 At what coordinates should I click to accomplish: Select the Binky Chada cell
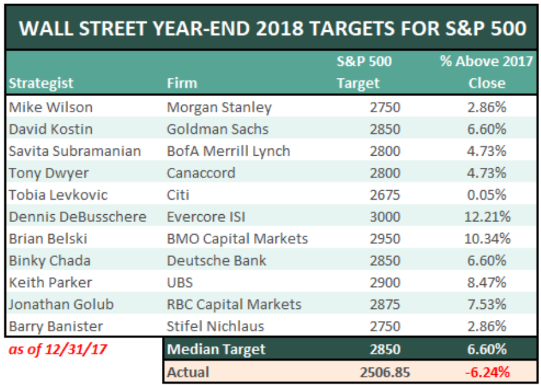50,261
